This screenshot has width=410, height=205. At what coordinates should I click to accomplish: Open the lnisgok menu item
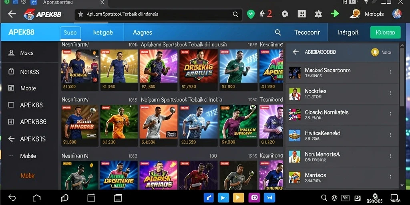[348, 33]
